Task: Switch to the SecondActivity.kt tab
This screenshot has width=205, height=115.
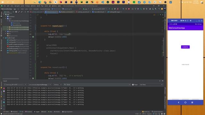Action: pyautogui.click(x=99, y=12)
